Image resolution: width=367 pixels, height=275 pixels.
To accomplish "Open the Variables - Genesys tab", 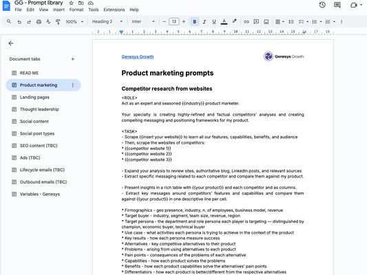I will [43, 194].
